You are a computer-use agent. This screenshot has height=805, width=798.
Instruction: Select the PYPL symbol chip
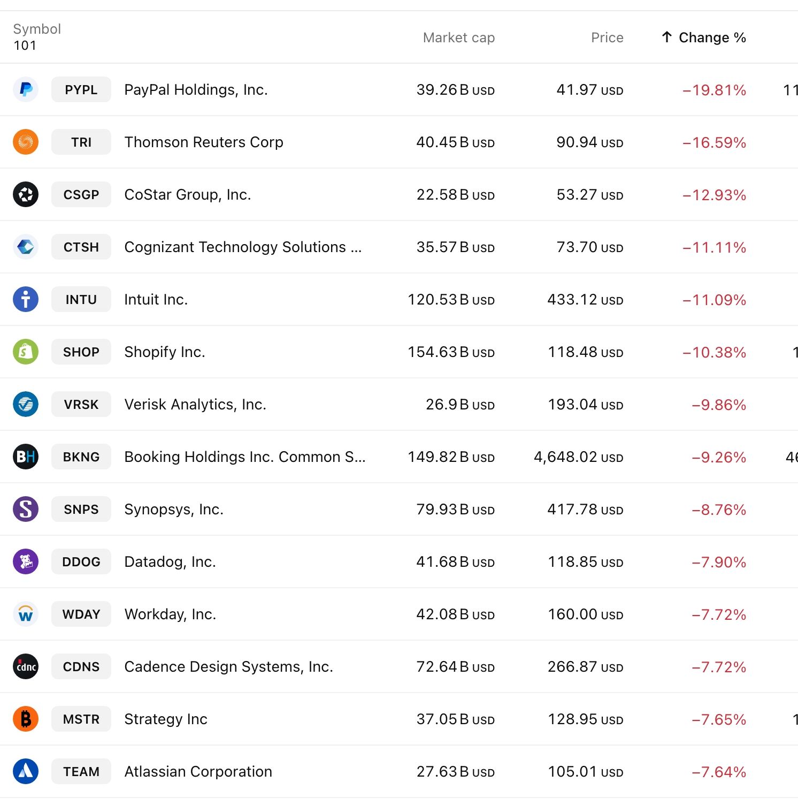[x=81, y=89]
